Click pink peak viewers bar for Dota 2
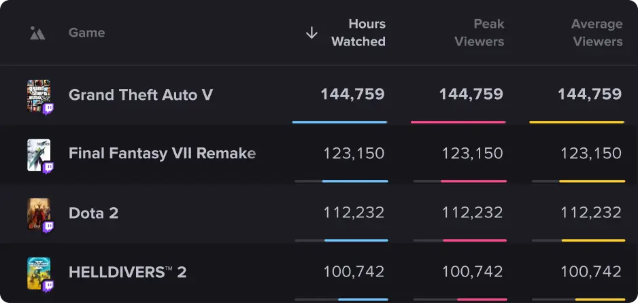The image size is (638, 303). pos(474,240)
